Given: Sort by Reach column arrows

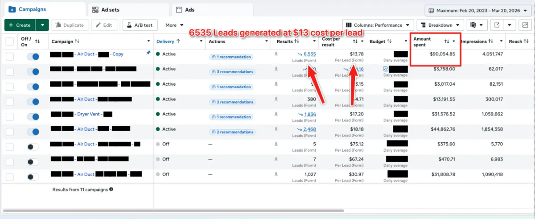Looking at the screenshot, I should click(x=526, y=41).
